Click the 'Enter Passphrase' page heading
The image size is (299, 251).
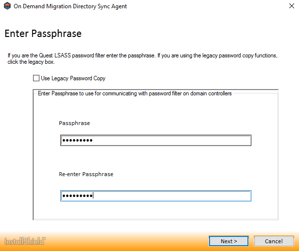pyautogui.click(x=43, y=34)
